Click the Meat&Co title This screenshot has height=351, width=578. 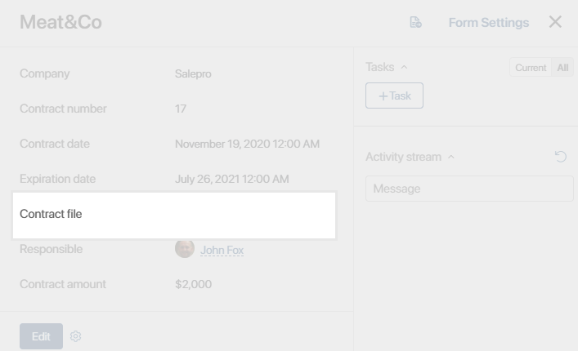(60, 22)
